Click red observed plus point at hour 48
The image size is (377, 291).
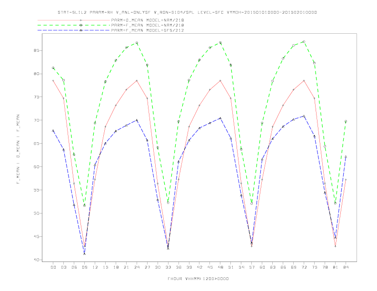(x=220, y=81)
